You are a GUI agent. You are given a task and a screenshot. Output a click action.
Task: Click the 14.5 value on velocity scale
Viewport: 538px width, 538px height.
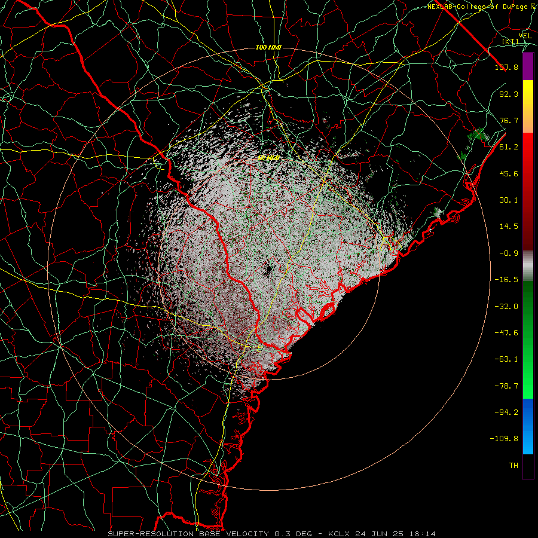[x=509, y=227]
